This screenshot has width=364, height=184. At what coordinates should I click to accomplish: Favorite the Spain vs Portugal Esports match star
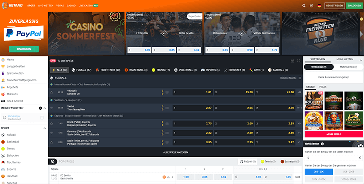tap(52, 142)
